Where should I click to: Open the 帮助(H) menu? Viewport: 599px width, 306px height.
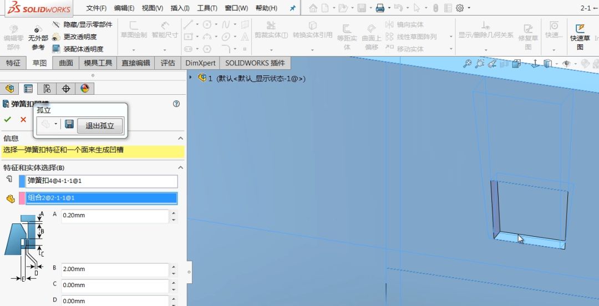pyautogui.click(x=266, y=8)
